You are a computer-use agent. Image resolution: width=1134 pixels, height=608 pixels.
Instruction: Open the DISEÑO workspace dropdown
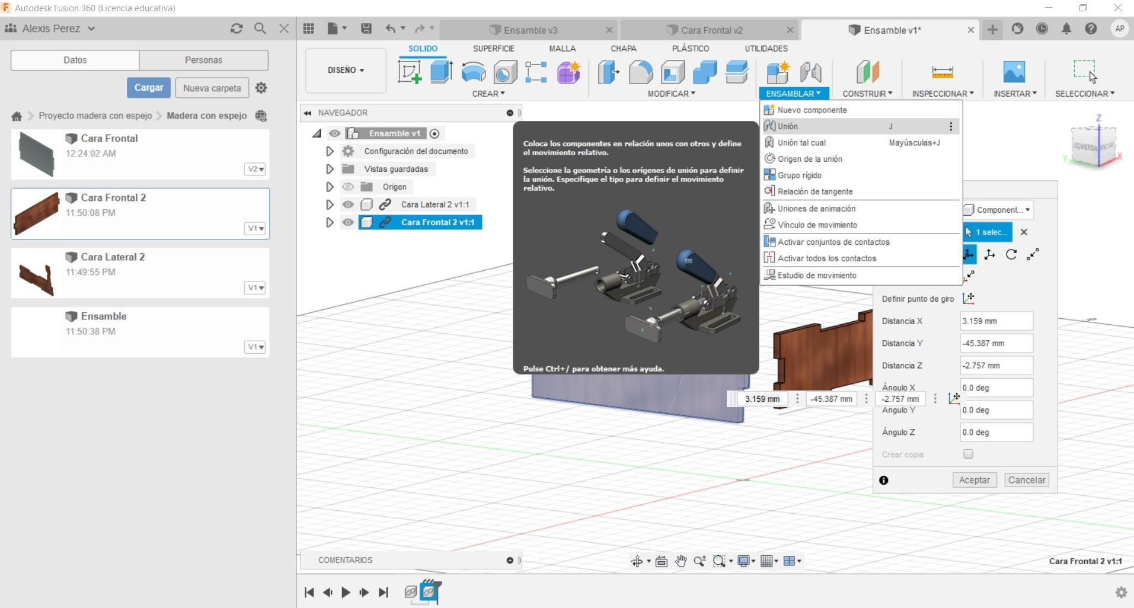(346, 70)
